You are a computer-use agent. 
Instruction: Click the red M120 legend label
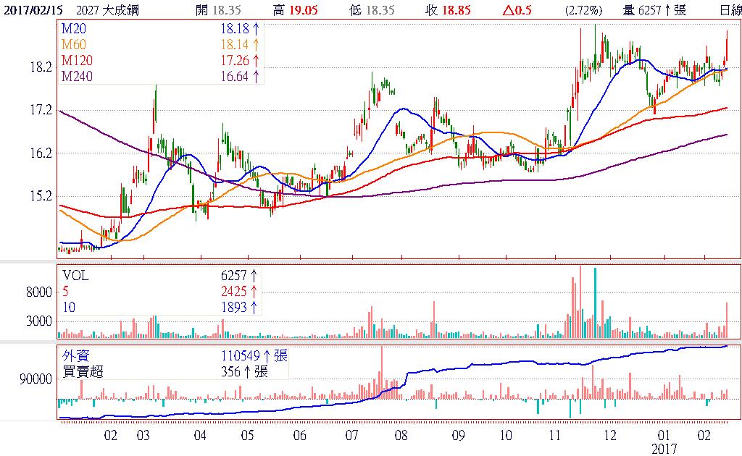(76, 59)
